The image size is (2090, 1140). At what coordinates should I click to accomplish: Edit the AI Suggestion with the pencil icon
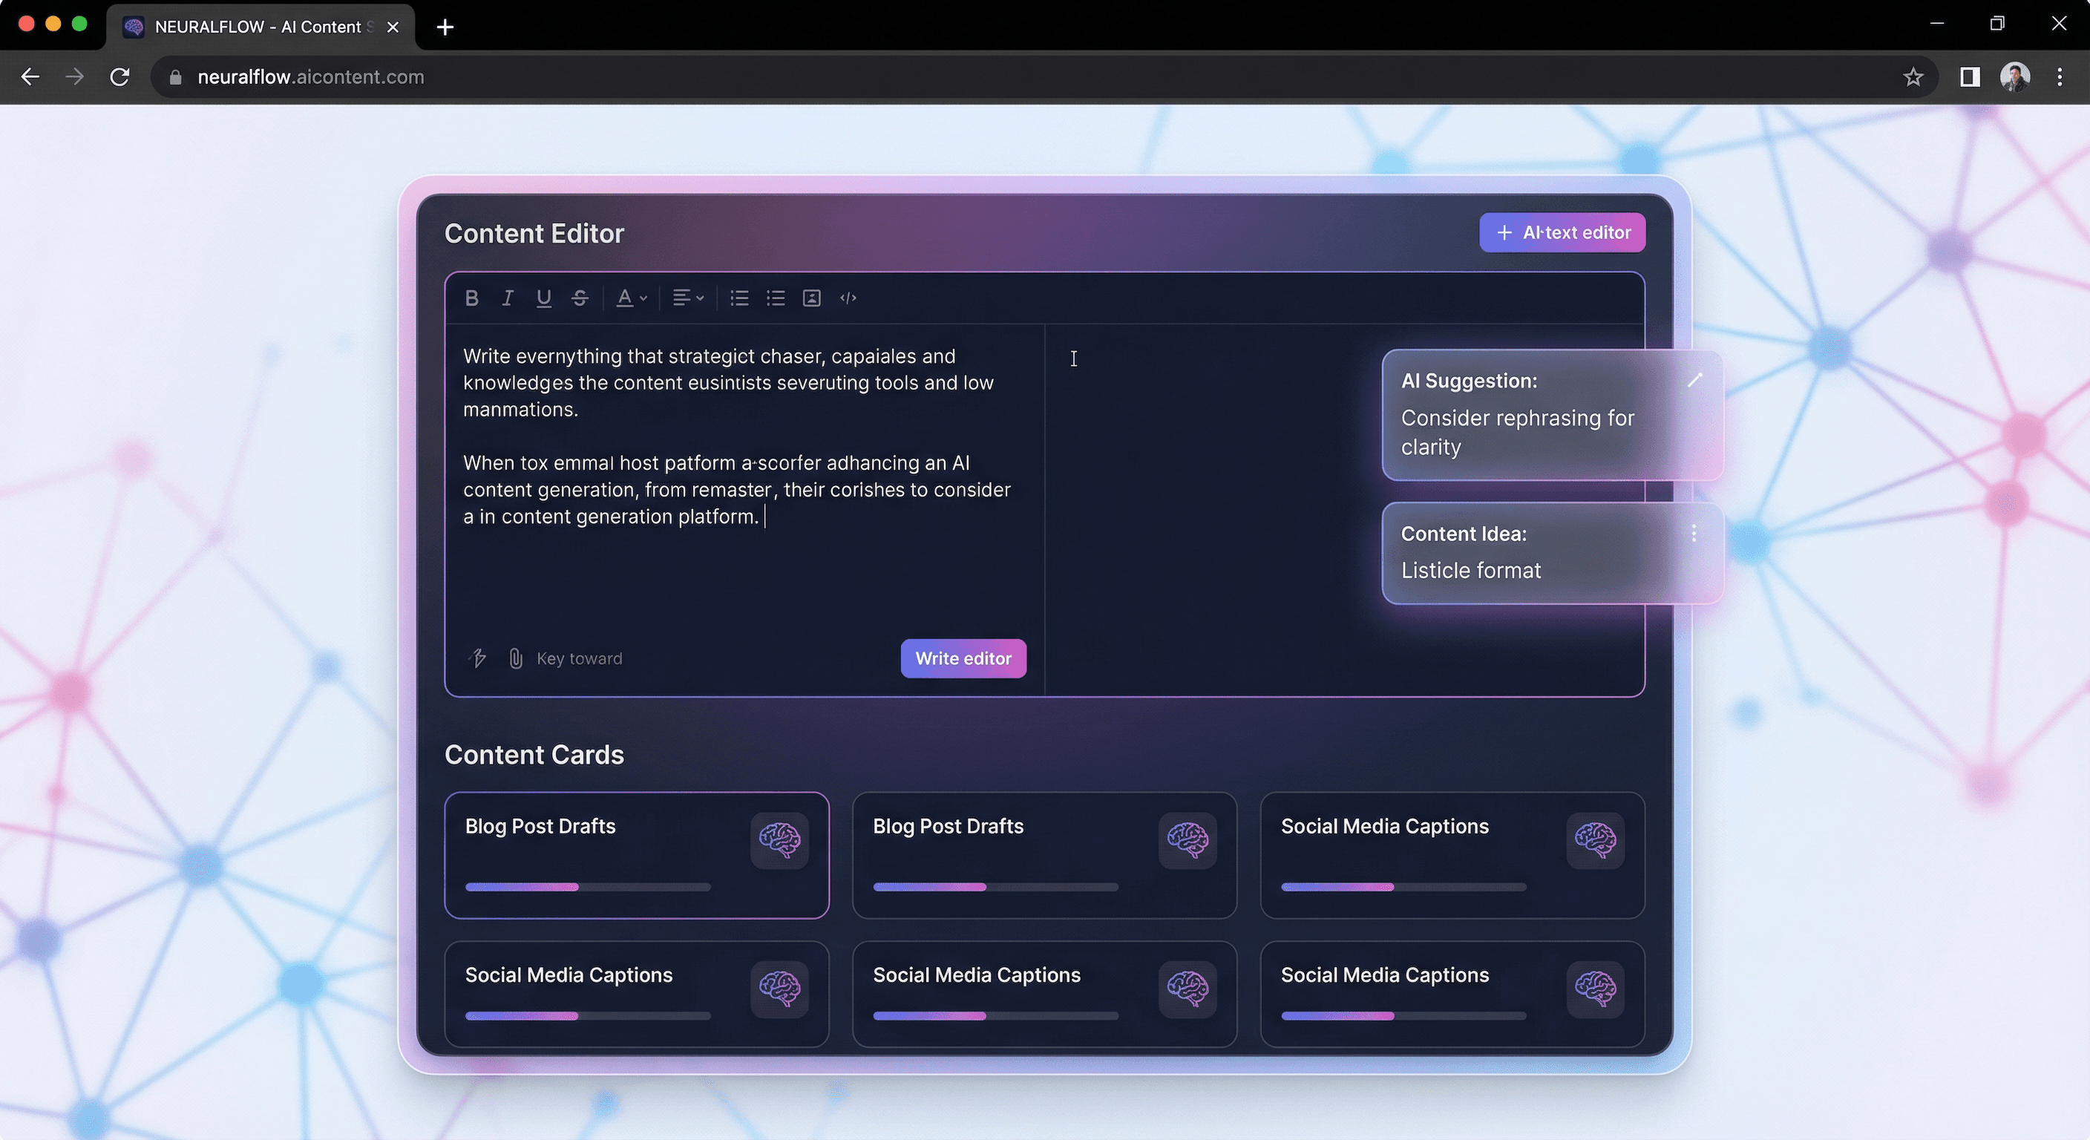1695,381
